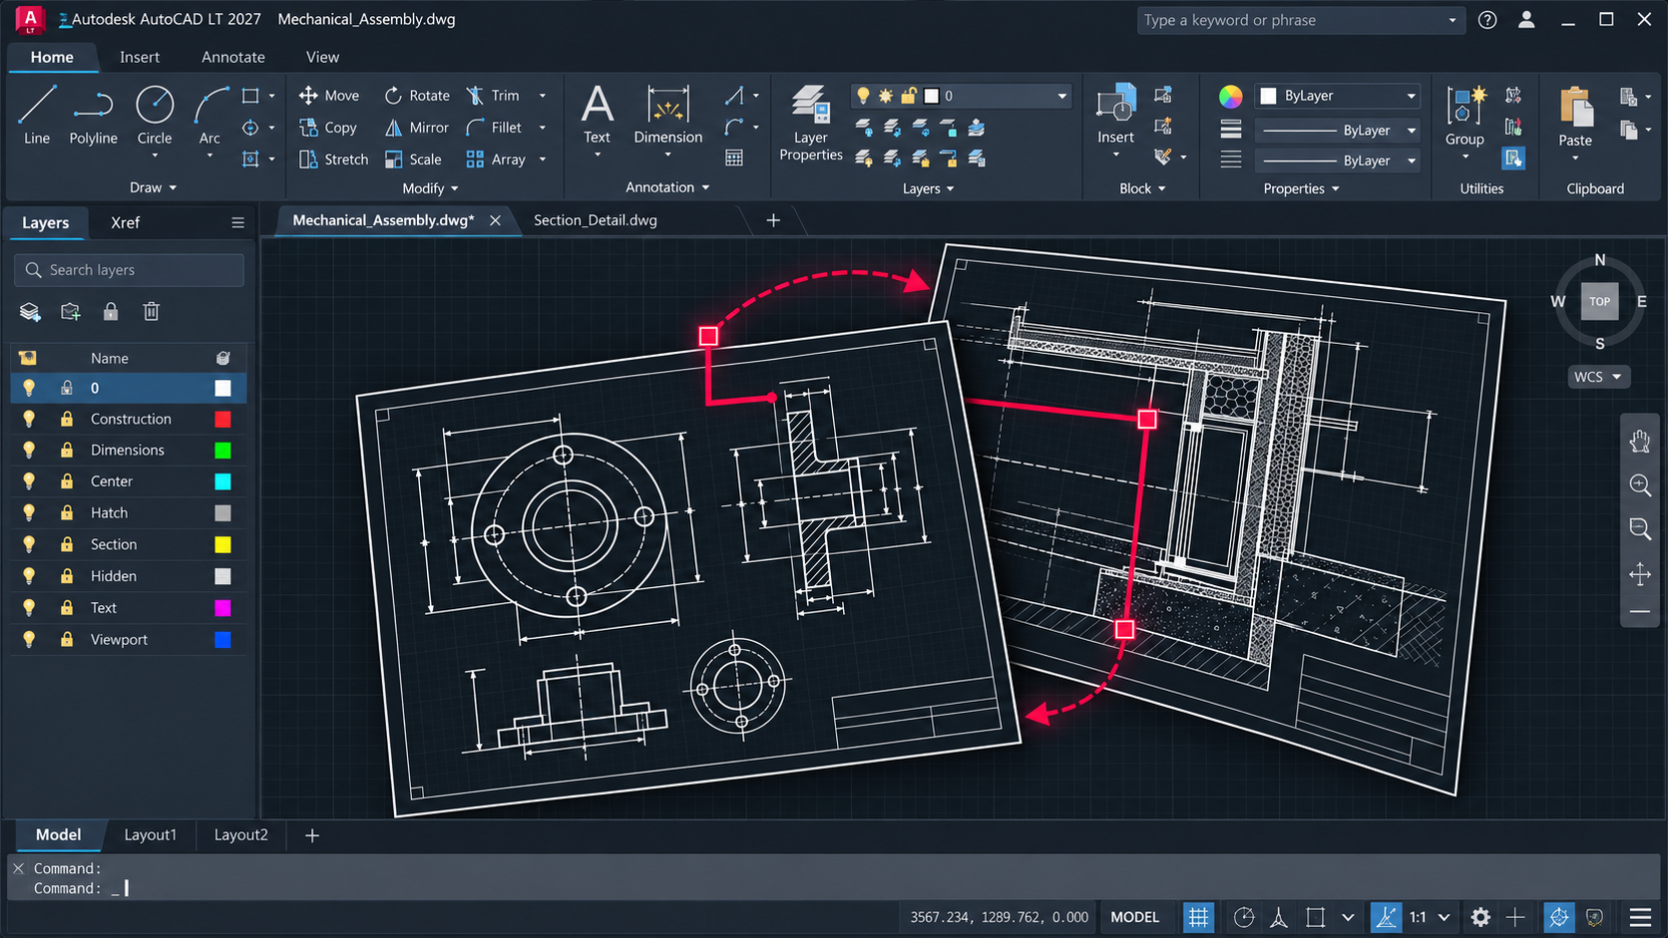Screen dimensions: 1668x938
Task: Toggle the grid display in status bar
Action: click(x=1198, y=917)
